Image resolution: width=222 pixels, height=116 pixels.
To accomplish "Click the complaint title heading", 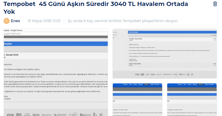I will [x=96, y=8].
